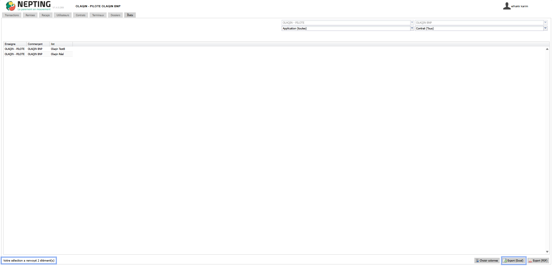This screenshot has width=552, height=267.
Task: Open the Transactions tab
Action: click(12, 15)
